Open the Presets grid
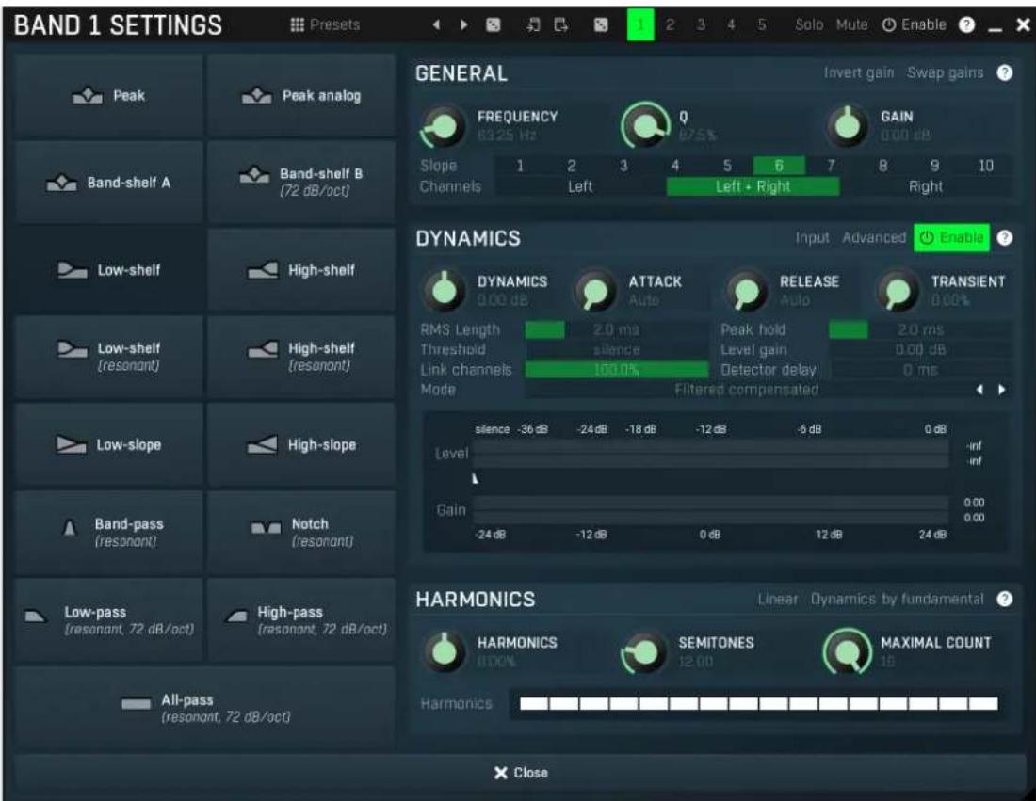The image size is (1036, 801). (x=325, y=24)
